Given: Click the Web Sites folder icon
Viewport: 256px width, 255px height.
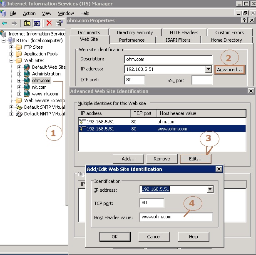Looking at the screenshot, I should (x=19, y=60).
